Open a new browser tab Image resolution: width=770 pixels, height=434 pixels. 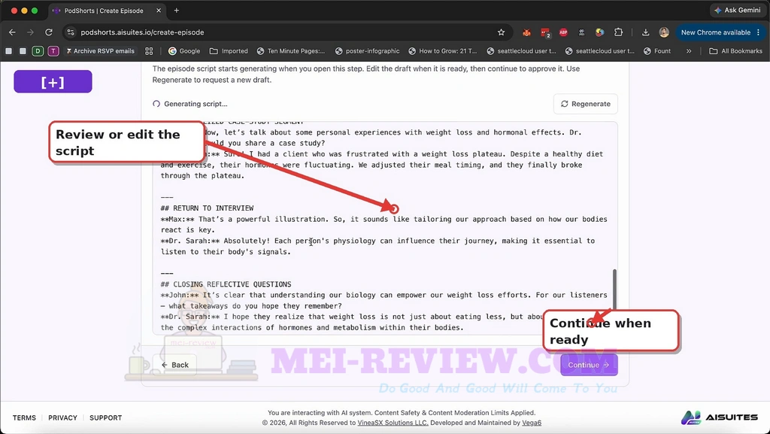(x=176, y=11)
